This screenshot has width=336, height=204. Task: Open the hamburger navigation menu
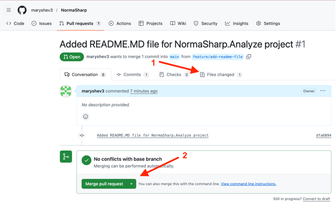point(9,10)
